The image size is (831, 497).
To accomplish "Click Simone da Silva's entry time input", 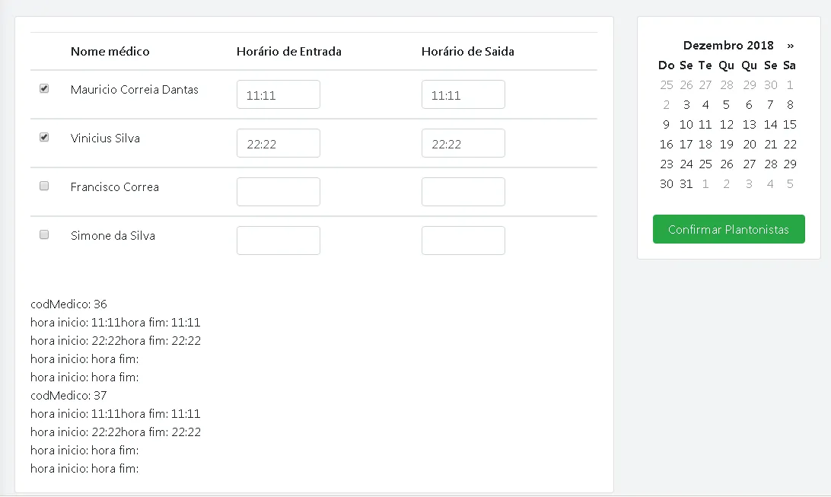I will (x=278, y=241).
